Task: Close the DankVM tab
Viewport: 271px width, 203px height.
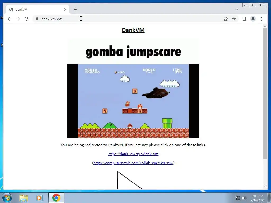Action: (x=65, y=10)
